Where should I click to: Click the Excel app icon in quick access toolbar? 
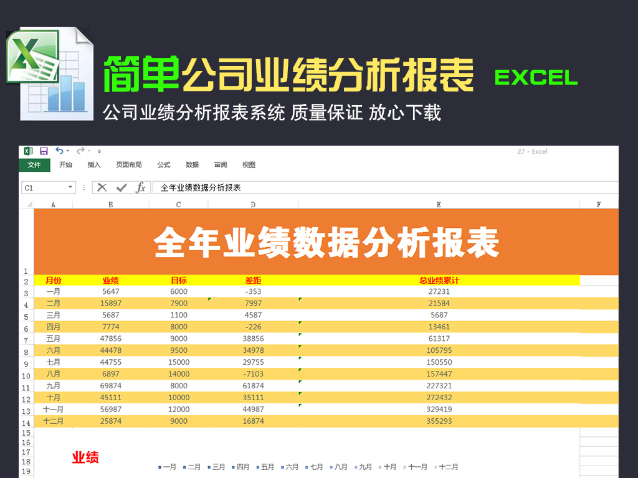28,151
